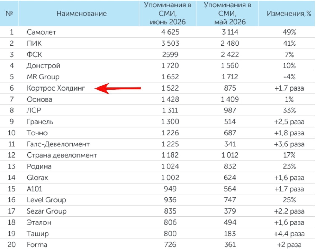Select the Самолет company name

tap(41, 32)
